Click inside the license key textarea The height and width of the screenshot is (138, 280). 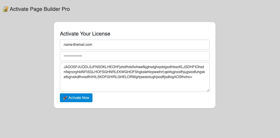(x=134, y=77)
